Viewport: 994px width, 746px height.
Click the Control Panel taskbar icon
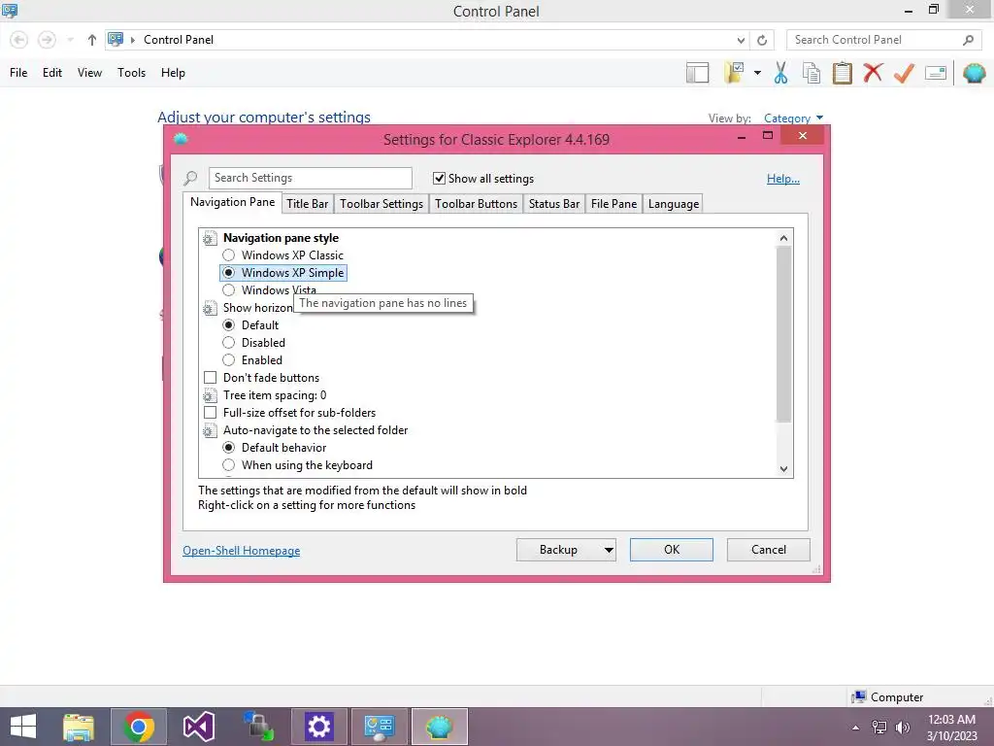380,727
